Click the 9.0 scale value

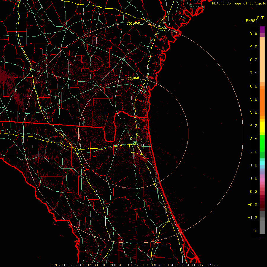254,47
